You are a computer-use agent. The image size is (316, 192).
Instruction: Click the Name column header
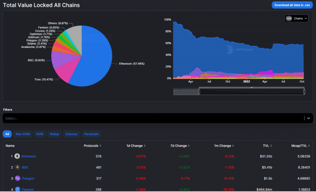click(10, 146)
